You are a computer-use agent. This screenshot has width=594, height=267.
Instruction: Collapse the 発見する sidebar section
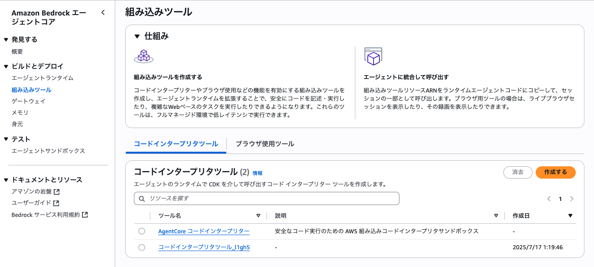(x=6, y=40)
